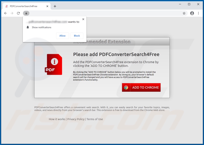Go back using the browser back arrow

point(5,13)
